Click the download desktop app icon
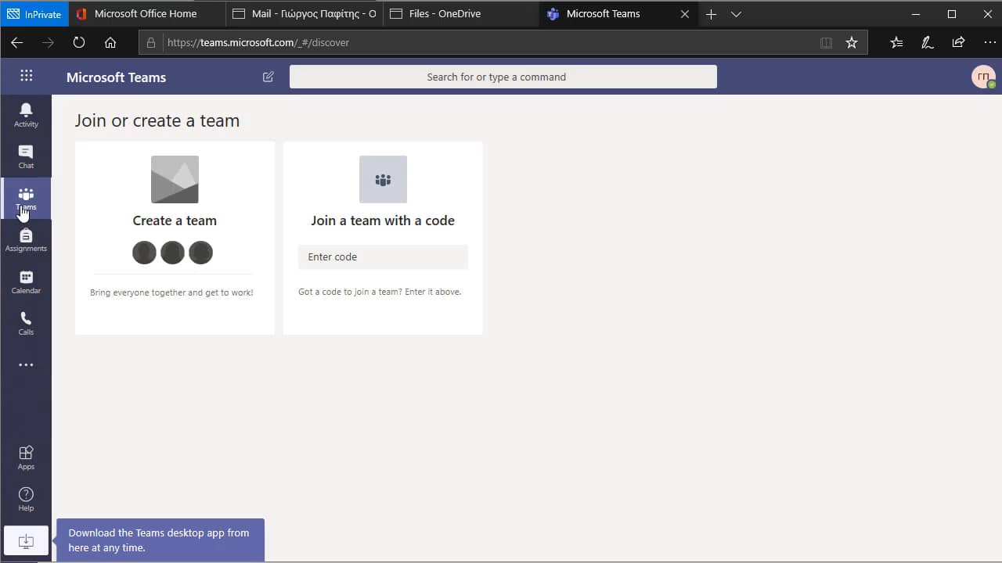 (26, 540)
